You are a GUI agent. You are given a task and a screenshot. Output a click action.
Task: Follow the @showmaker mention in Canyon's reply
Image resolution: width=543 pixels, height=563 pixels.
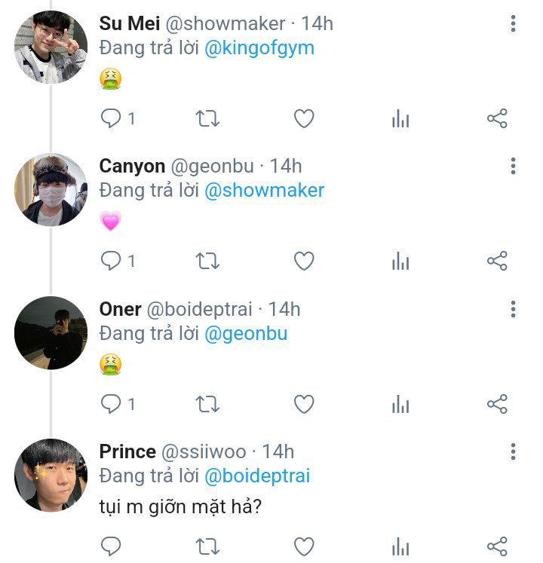click(x=264, y=190)
